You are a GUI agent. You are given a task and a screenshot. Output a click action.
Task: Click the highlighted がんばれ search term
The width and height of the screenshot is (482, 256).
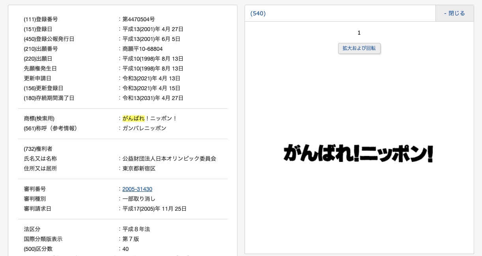[133, 119]
